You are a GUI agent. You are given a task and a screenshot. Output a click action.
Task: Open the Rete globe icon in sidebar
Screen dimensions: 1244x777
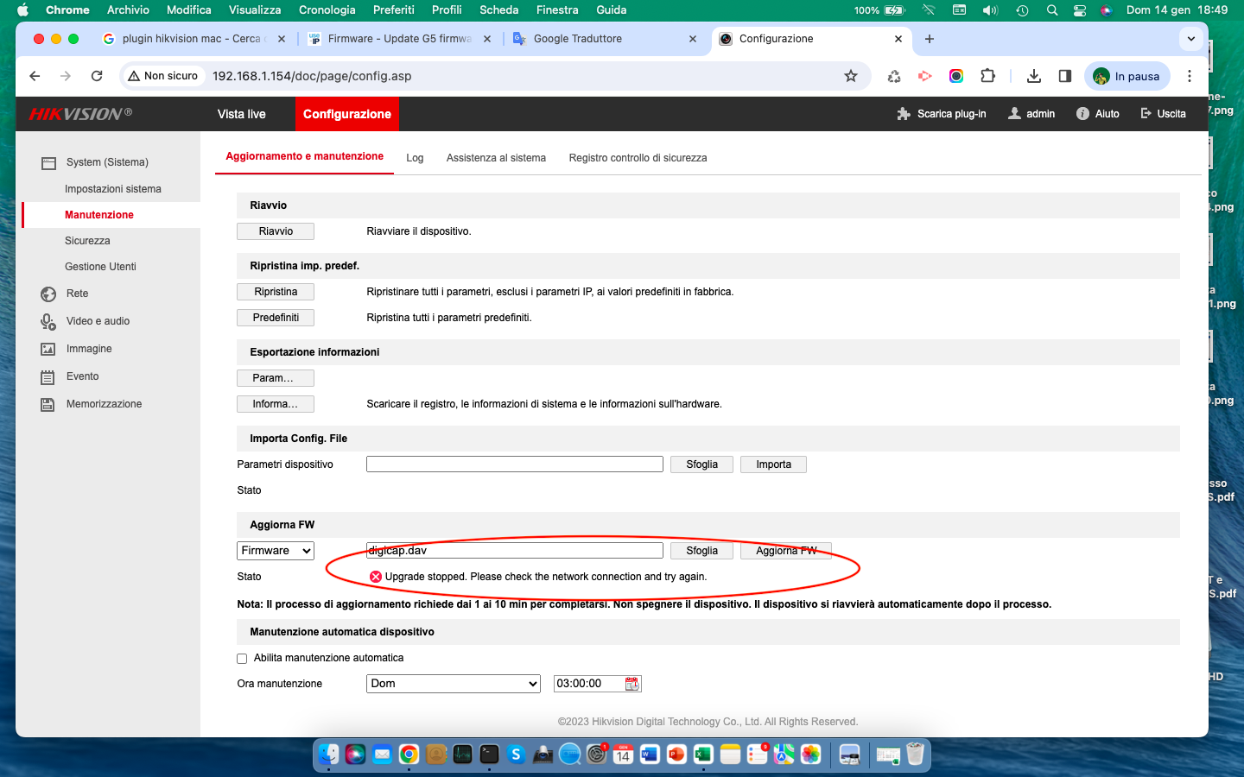coord(48,294)
